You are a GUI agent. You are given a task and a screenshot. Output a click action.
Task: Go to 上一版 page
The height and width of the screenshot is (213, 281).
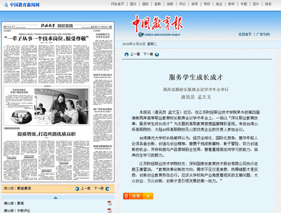(x=85, y=188)
